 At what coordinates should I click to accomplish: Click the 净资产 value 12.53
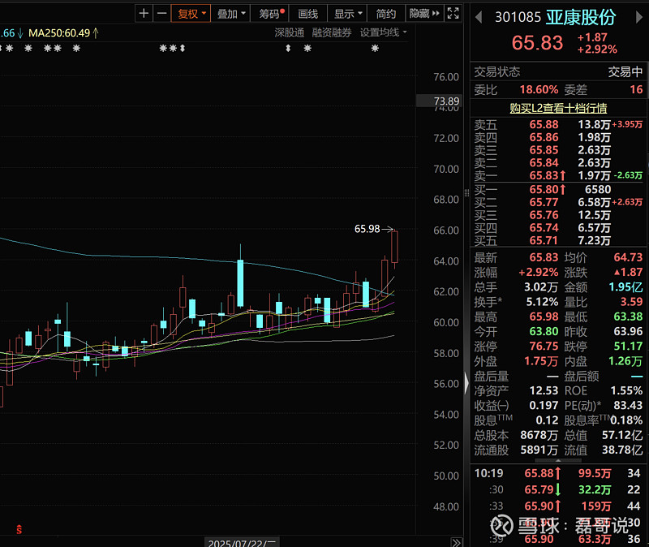tap(544, 391)
